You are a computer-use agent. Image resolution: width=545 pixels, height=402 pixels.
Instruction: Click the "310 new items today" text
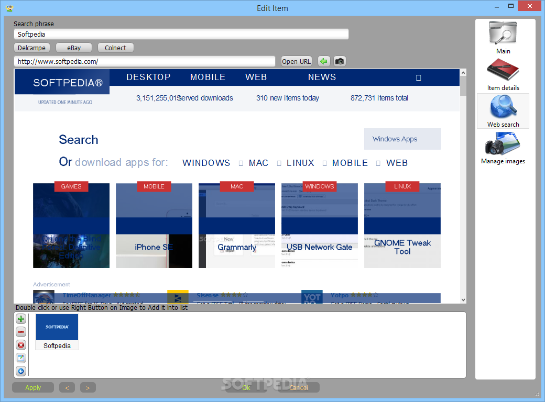288,98
